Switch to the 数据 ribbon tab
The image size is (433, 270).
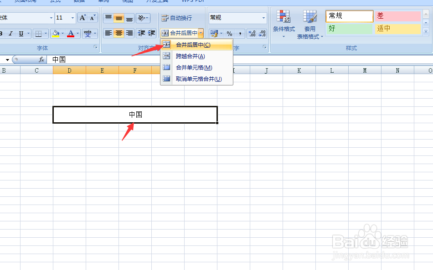79,1
